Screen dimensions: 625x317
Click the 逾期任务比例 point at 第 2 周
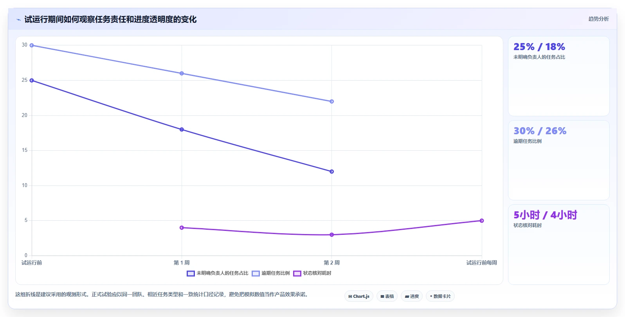point(331,101)
